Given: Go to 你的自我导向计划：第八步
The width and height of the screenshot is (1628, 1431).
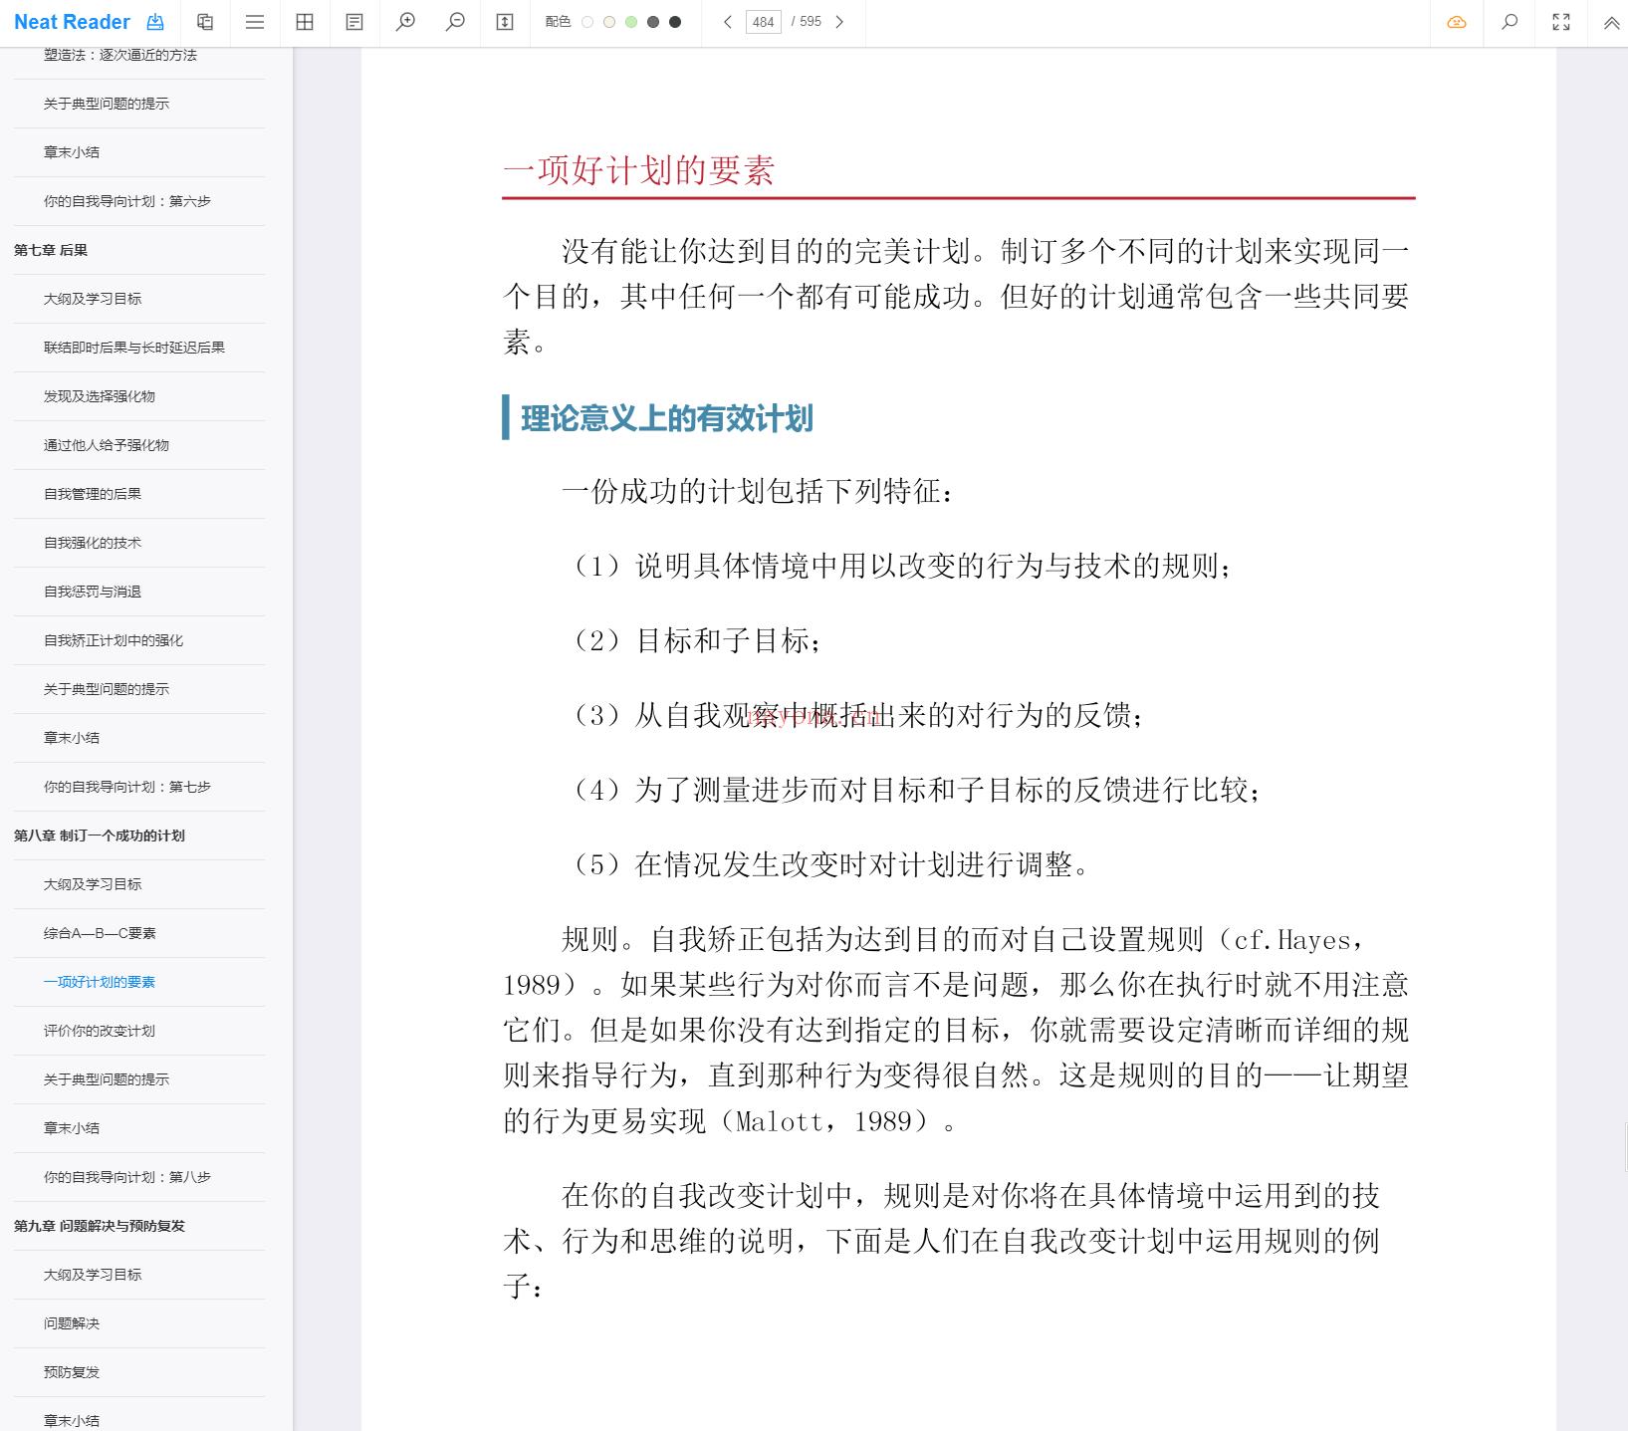Looking at the screenshot, I should 127,1177.
